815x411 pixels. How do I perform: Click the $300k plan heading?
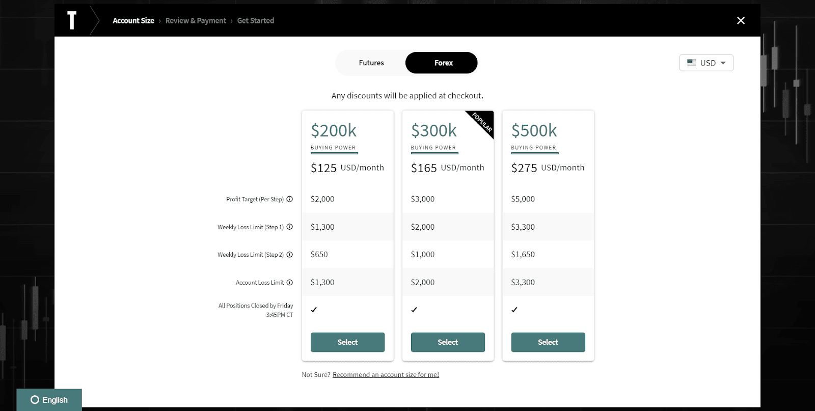tap(434, 130)
